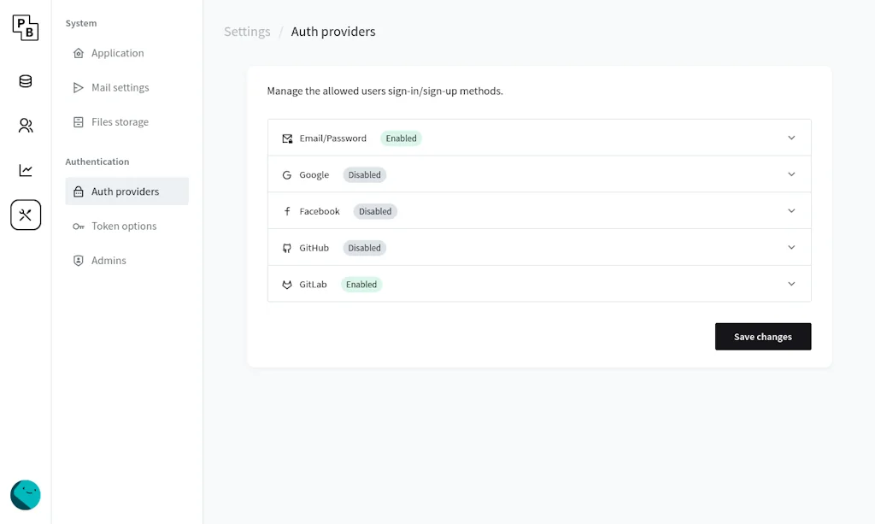Click the GitLab provider icon
Viewport: 875px width, 524px height.
[x=286, y=284]
